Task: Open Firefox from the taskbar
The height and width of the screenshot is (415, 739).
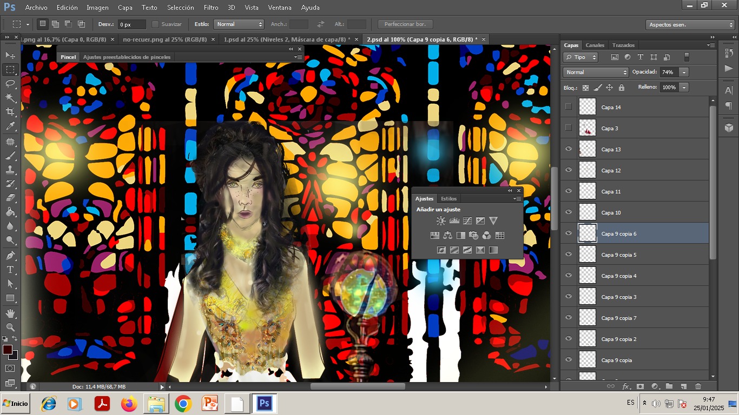Action: (x=129, y=404)
